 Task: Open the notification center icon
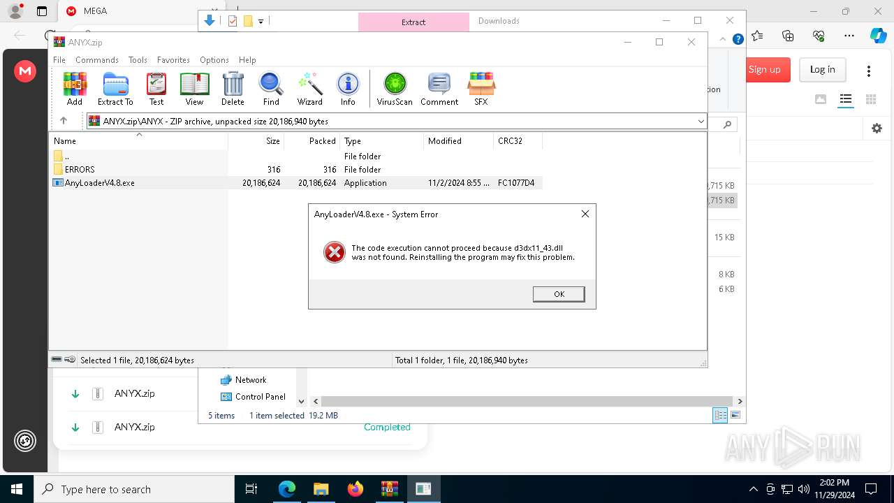coord(871,489)
